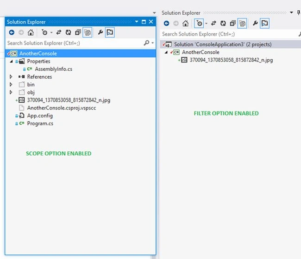This screenshot has height=259, width=301.
Task: Open search options dropdown arrow in left panel
Action: point(153,43)
